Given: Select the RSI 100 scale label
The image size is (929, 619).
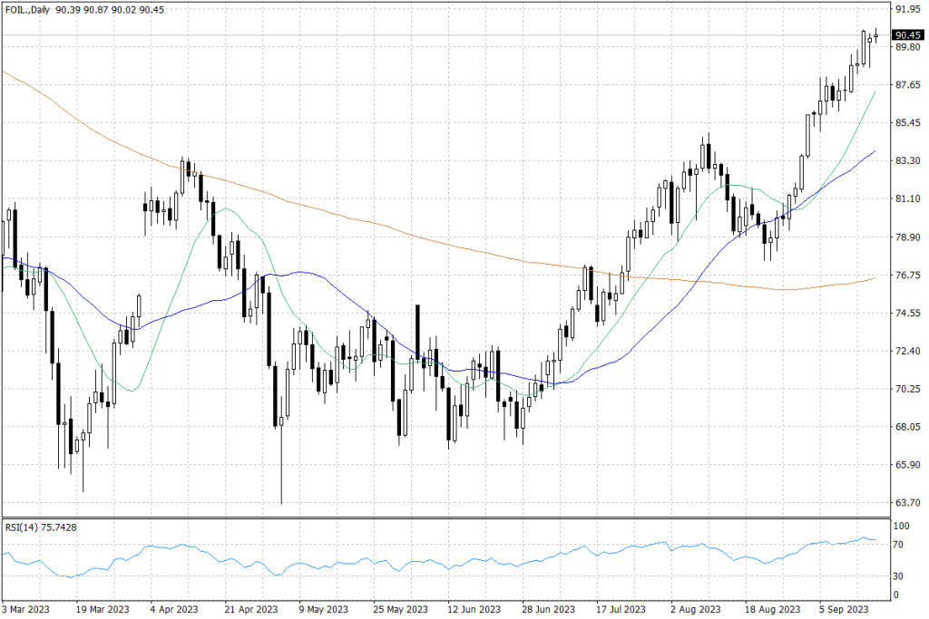Looking at the screenshot, I should pyautogui.click(x=903, y=526).
